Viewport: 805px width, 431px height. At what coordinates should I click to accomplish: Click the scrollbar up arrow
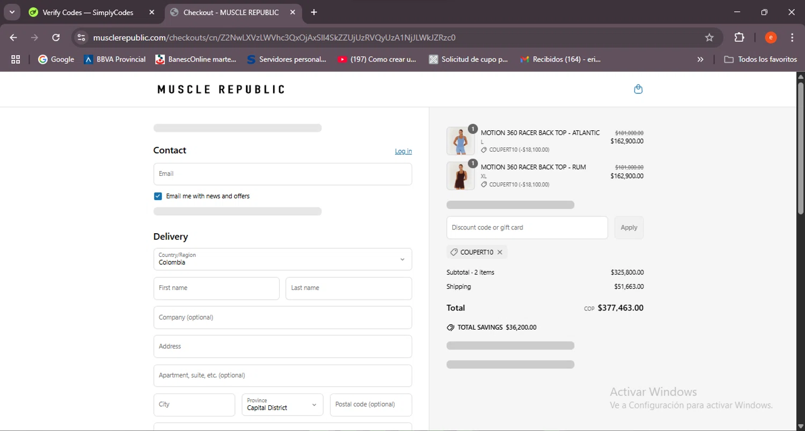(801, 76)
